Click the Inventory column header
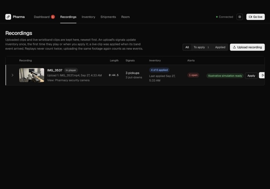 (155, 61)
